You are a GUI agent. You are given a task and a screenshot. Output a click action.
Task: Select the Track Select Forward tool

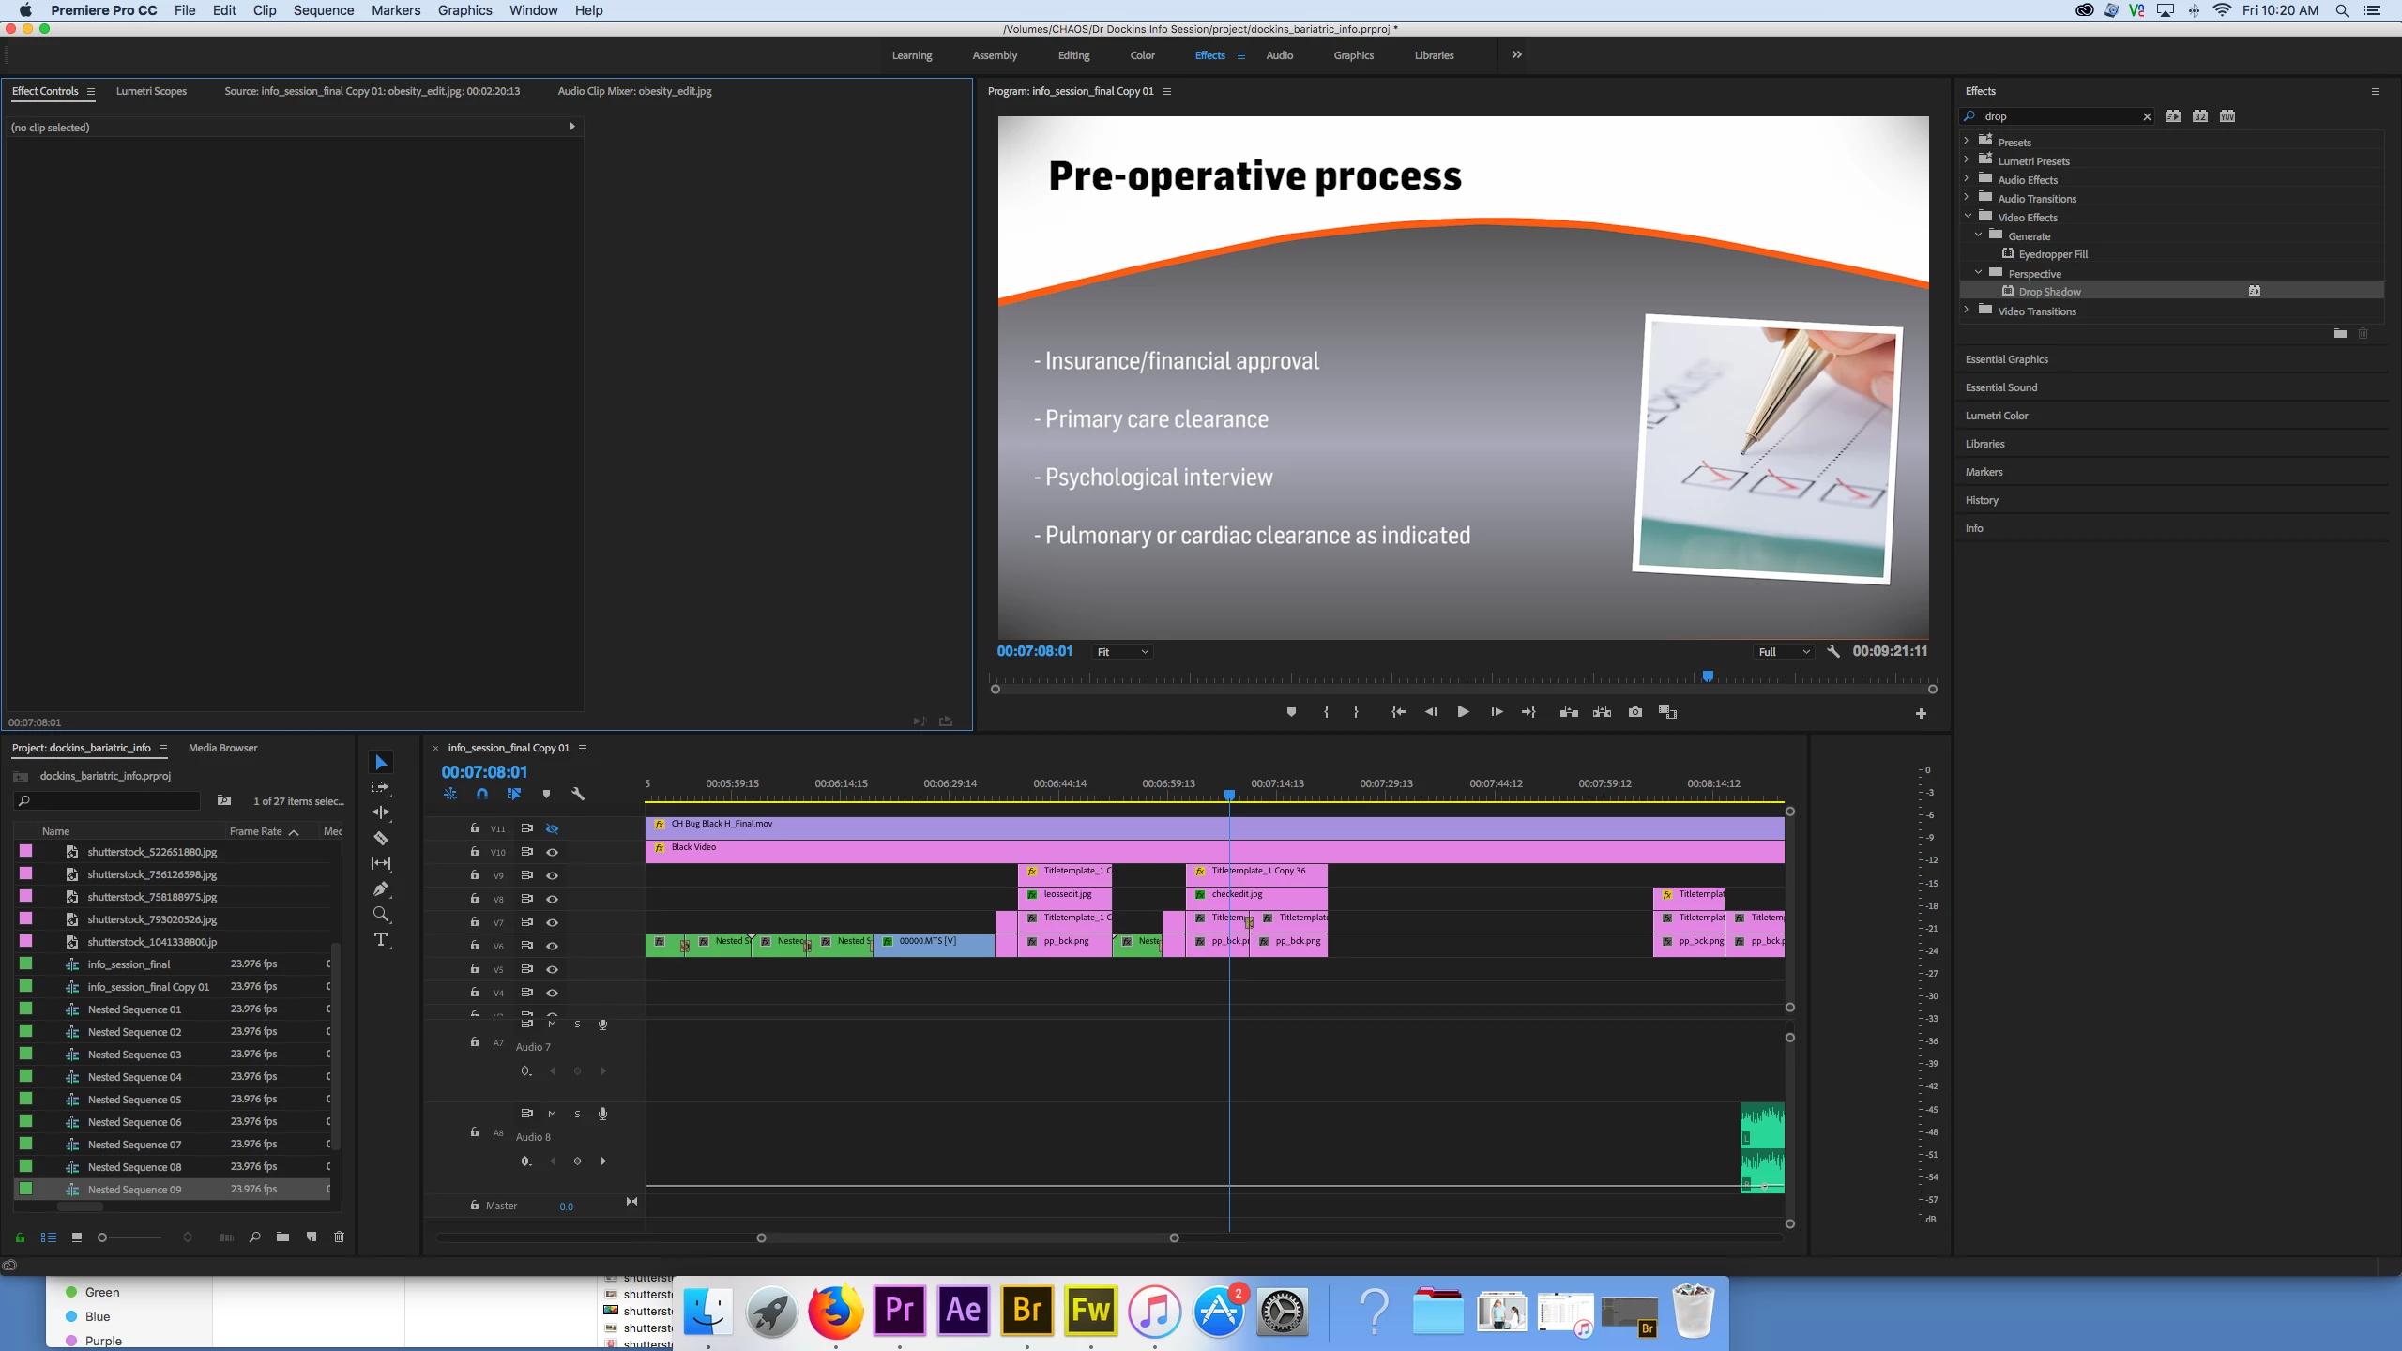(381, 787)
